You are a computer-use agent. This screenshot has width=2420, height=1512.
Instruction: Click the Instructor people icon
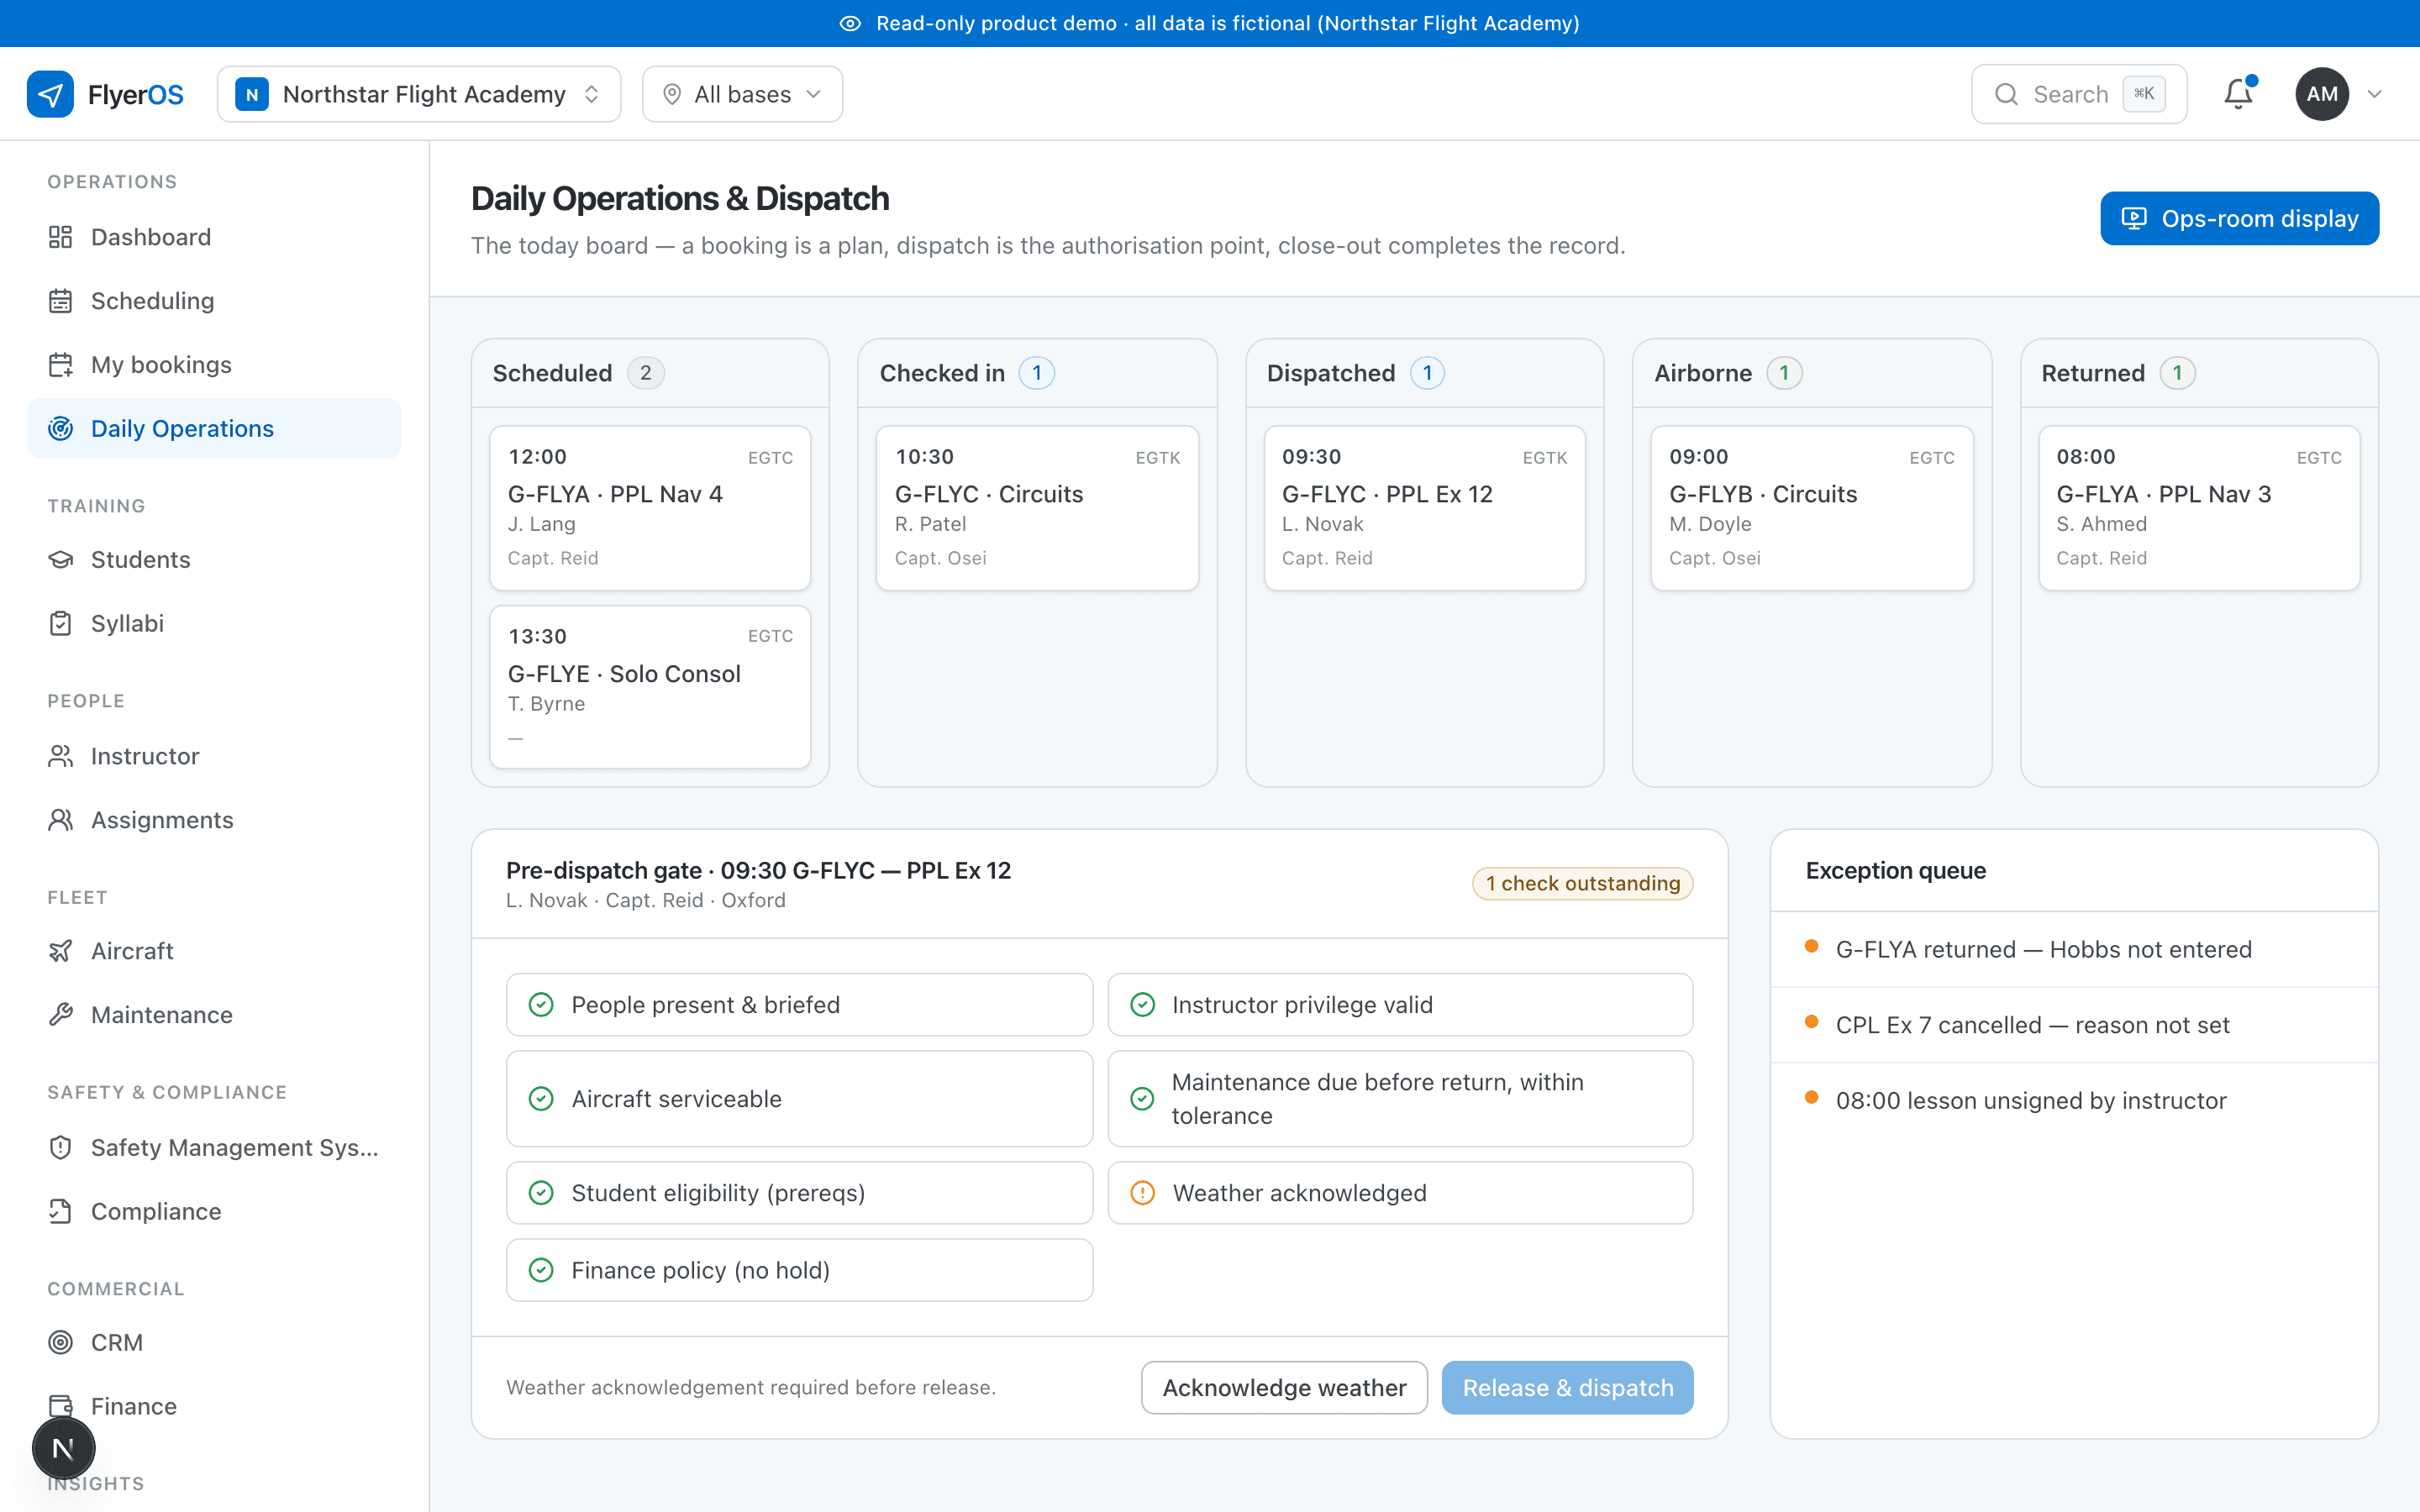(61, 757)
